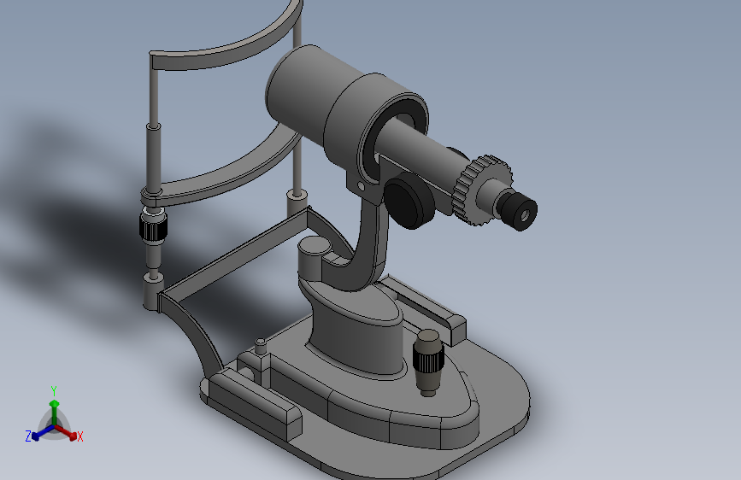Select the black eyepiece at the telescope tip
This screenshot has width=741, height=480.
[519, 210]
